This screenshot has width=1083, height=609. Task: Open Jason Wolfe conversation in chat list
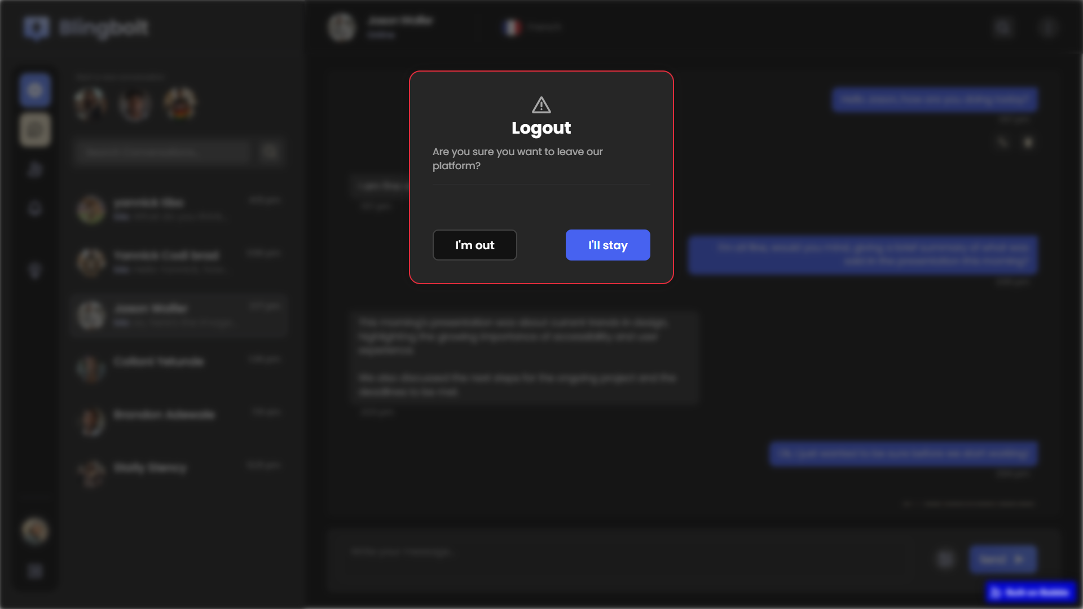179,315
